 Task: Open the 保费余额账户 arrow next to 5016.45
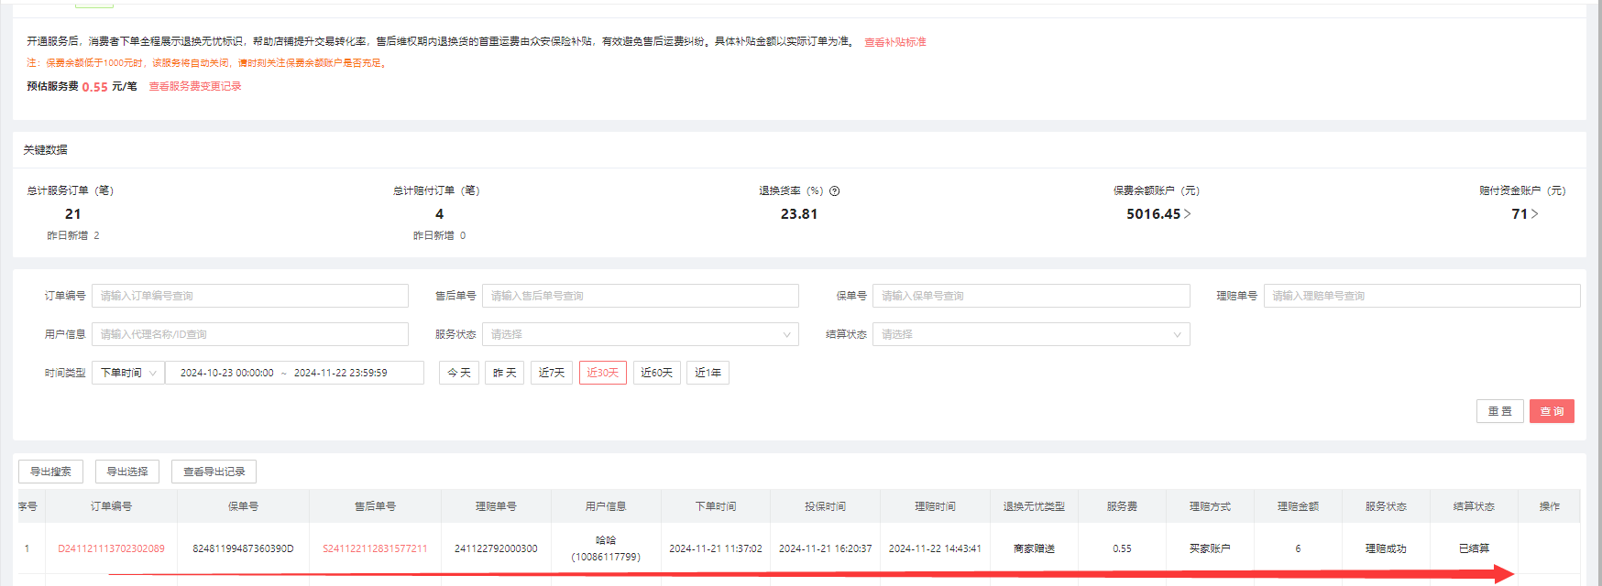(1188, 214)
